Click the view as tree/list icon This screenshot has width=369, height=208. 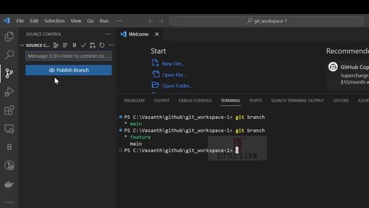point(65,45)
